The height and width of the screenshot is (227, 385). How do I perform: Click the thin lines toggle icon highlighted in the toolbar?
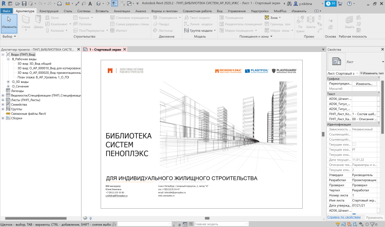[115, 4]
